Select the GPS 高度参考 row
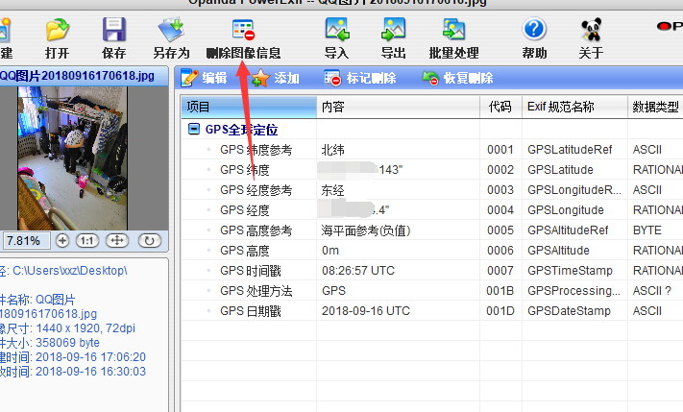Image resolution: width=683 pixels, height=412 pixels. [432, 230]
